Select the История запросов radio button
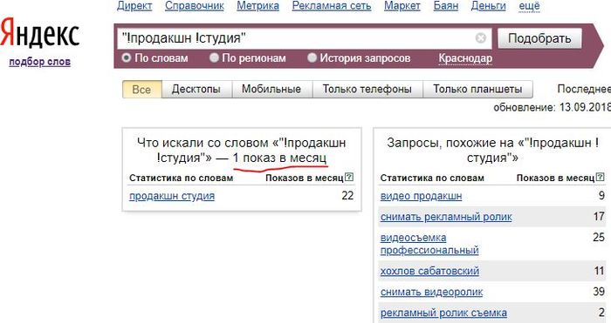The height and width of the screenshot is (323, 611). [x=312, y=58]
